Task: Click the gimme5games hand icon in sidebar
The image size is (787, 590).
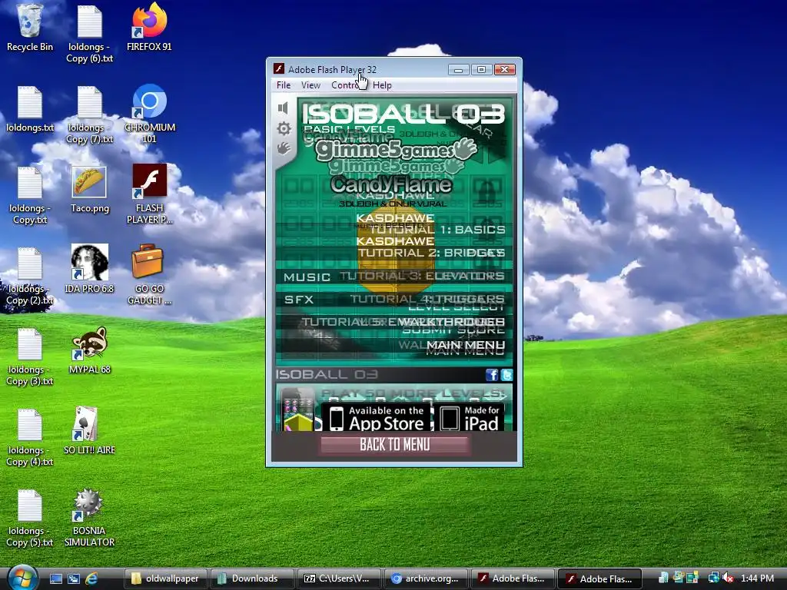Action: point(284,148)
